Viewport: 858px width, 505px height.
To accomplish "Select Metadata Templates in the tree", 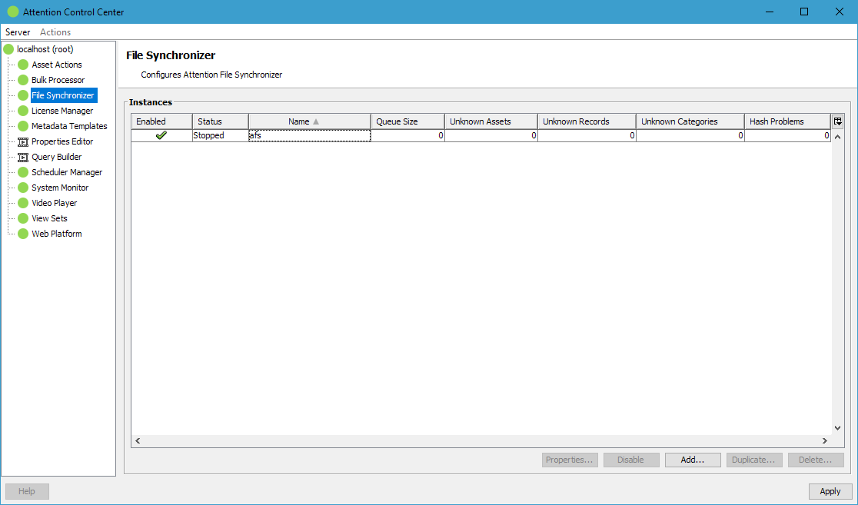I will 69,126.
